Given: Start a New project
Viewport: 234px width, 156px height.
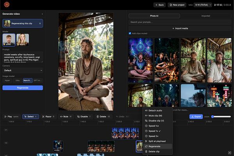Looking at the screenshot, I should pyautogui.click(x=177, y=5).
